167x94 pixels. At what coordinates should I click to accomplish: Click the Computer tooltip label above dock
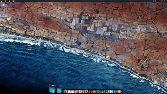click(x=52, y=85)
